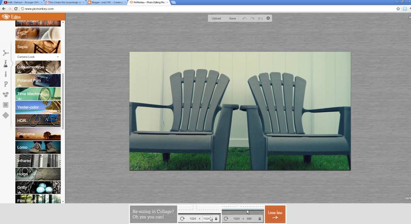Open the Textures diamond icon
411x224 pixels.
point(6,115)
